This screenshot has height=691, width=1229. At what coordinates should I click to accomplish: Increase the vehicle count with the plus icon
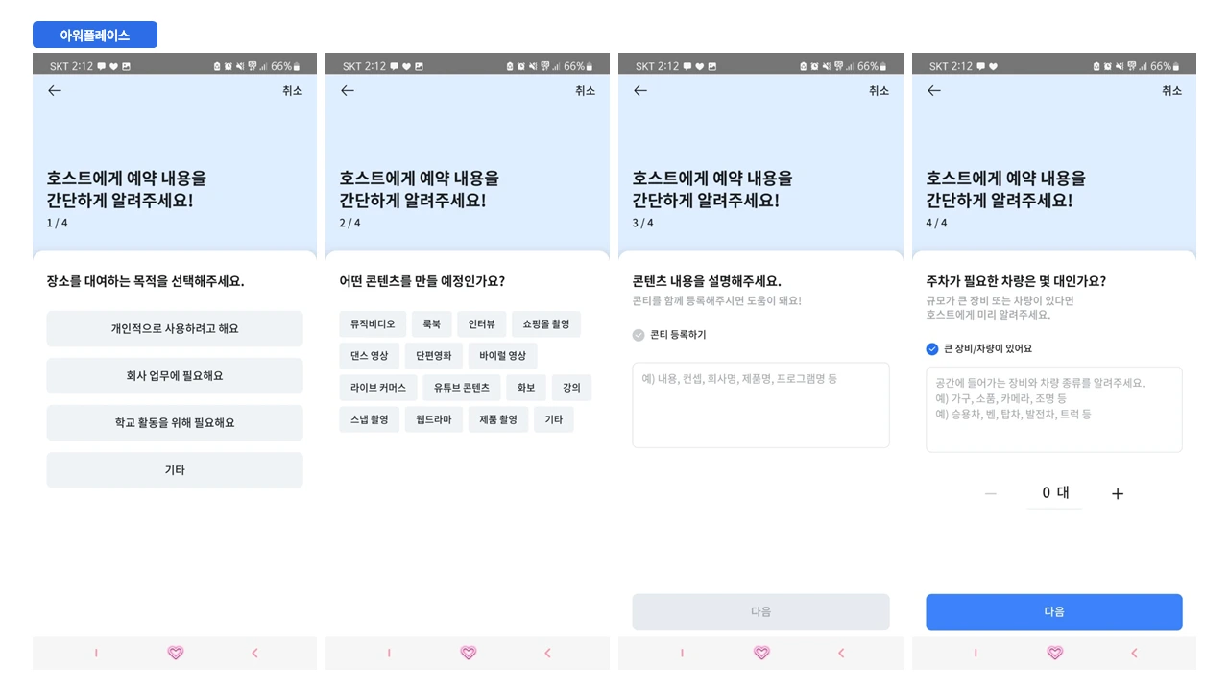1117,493
